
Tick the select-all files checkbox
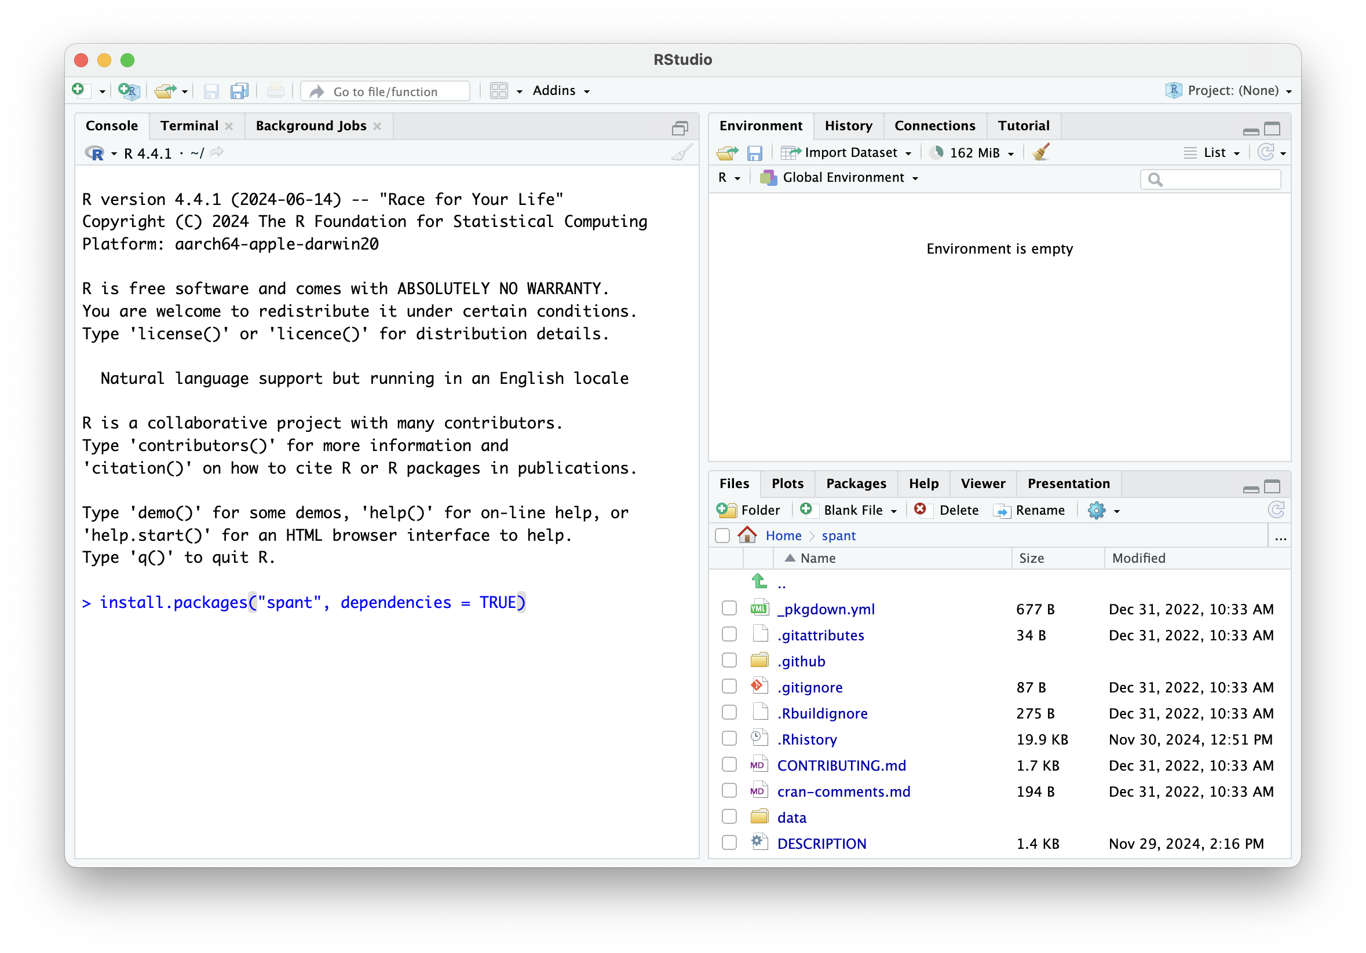coord(722,536)
